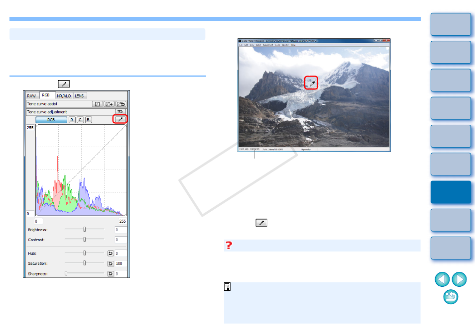Open the NR/ALO tab
475x335 pixels.
point(64,96)
